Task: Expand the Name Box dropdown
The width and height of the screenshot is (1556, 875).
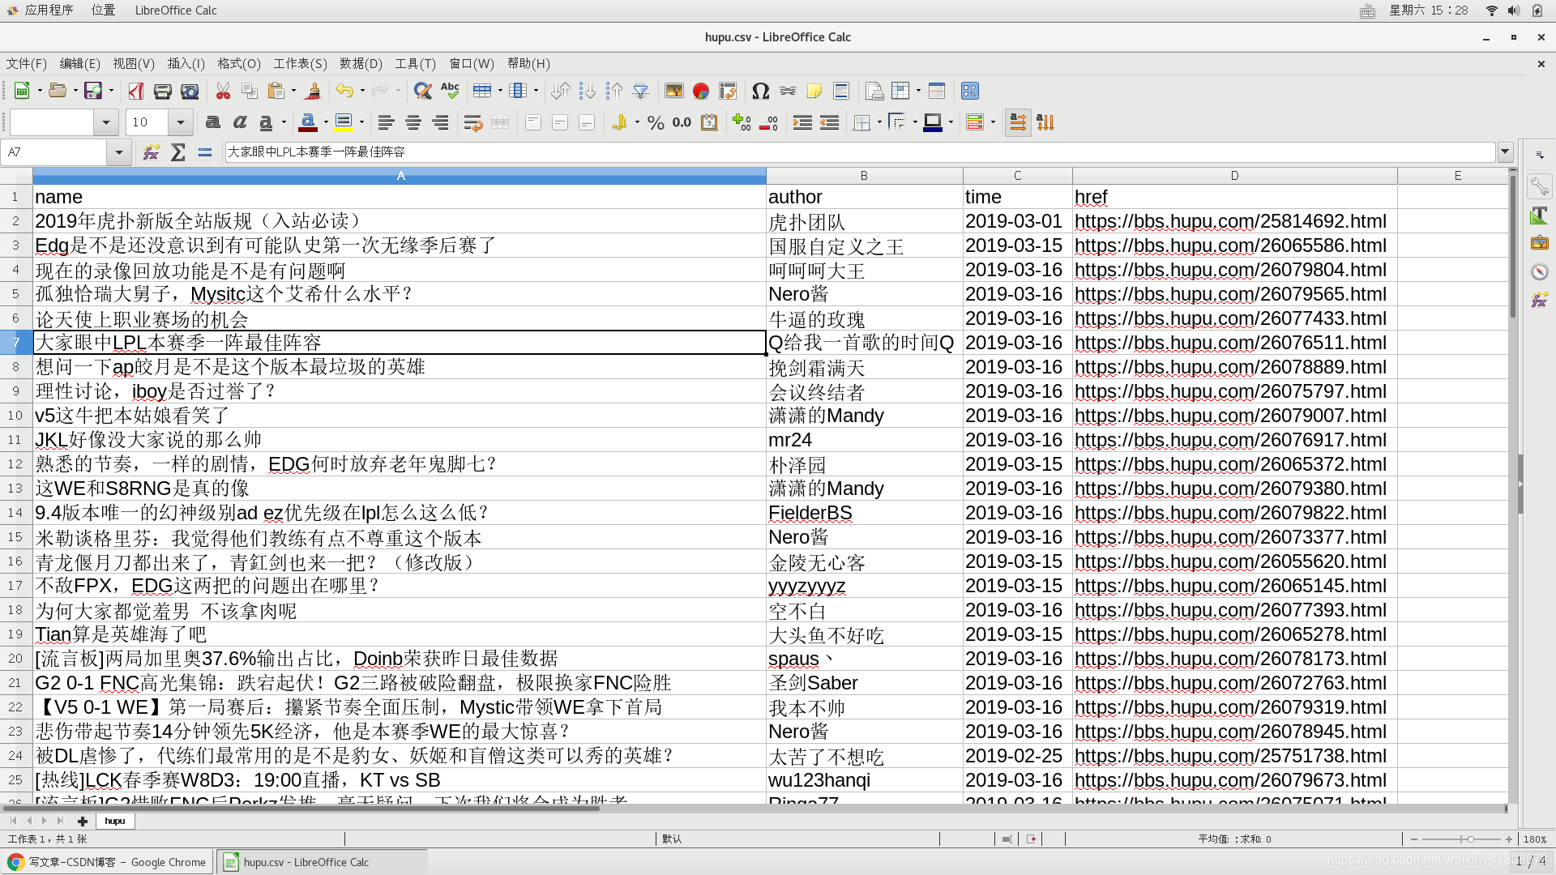Action: (119, 152)
